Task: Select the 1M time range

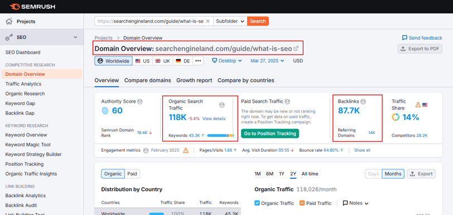Action: tap(257, 174)
